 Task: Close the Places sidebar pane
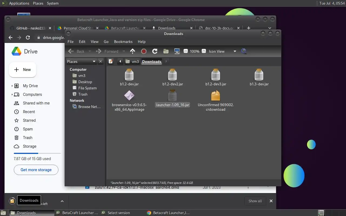(x=101, y=62)
